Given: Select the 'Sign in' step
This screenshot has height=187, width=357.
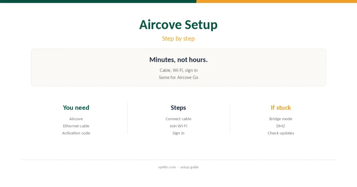Looking at the screenshot, I should click(178, 133).
